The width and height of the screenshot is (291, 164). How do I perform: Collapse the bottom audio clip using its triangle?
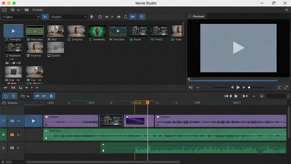pyautogui.click(x=103, y=144)
